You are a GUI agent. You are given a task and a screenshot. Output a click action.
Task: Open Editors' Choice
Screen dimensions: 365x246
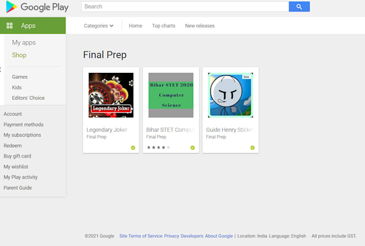pyautogui.click(x=28, y=98)
